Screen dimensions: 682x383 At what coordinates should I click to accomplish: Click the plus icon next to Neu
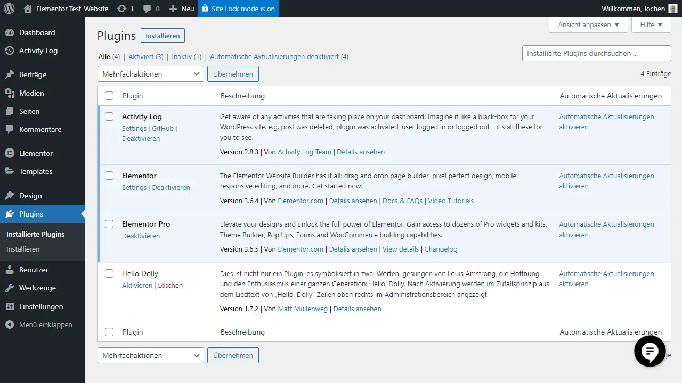173,9
